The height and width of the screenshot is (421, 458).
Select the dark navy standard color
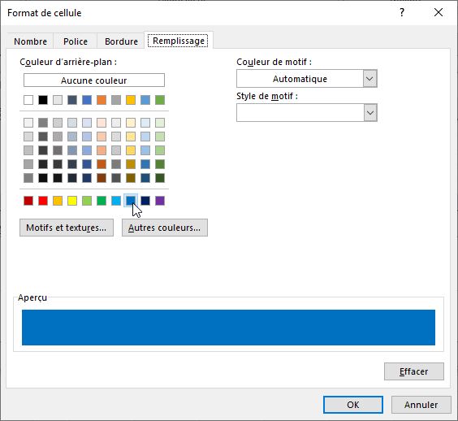pyautogui.click(x=145, y=201)
